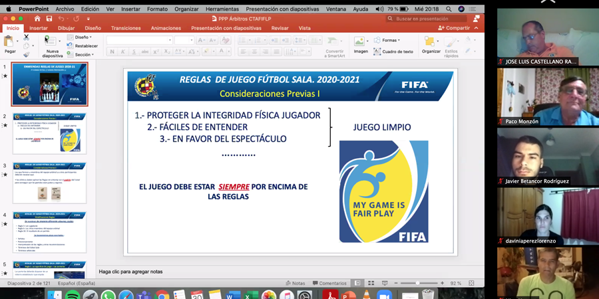
Task: Expand quick access toolbar customize arrow
Action: pos(89,19)
